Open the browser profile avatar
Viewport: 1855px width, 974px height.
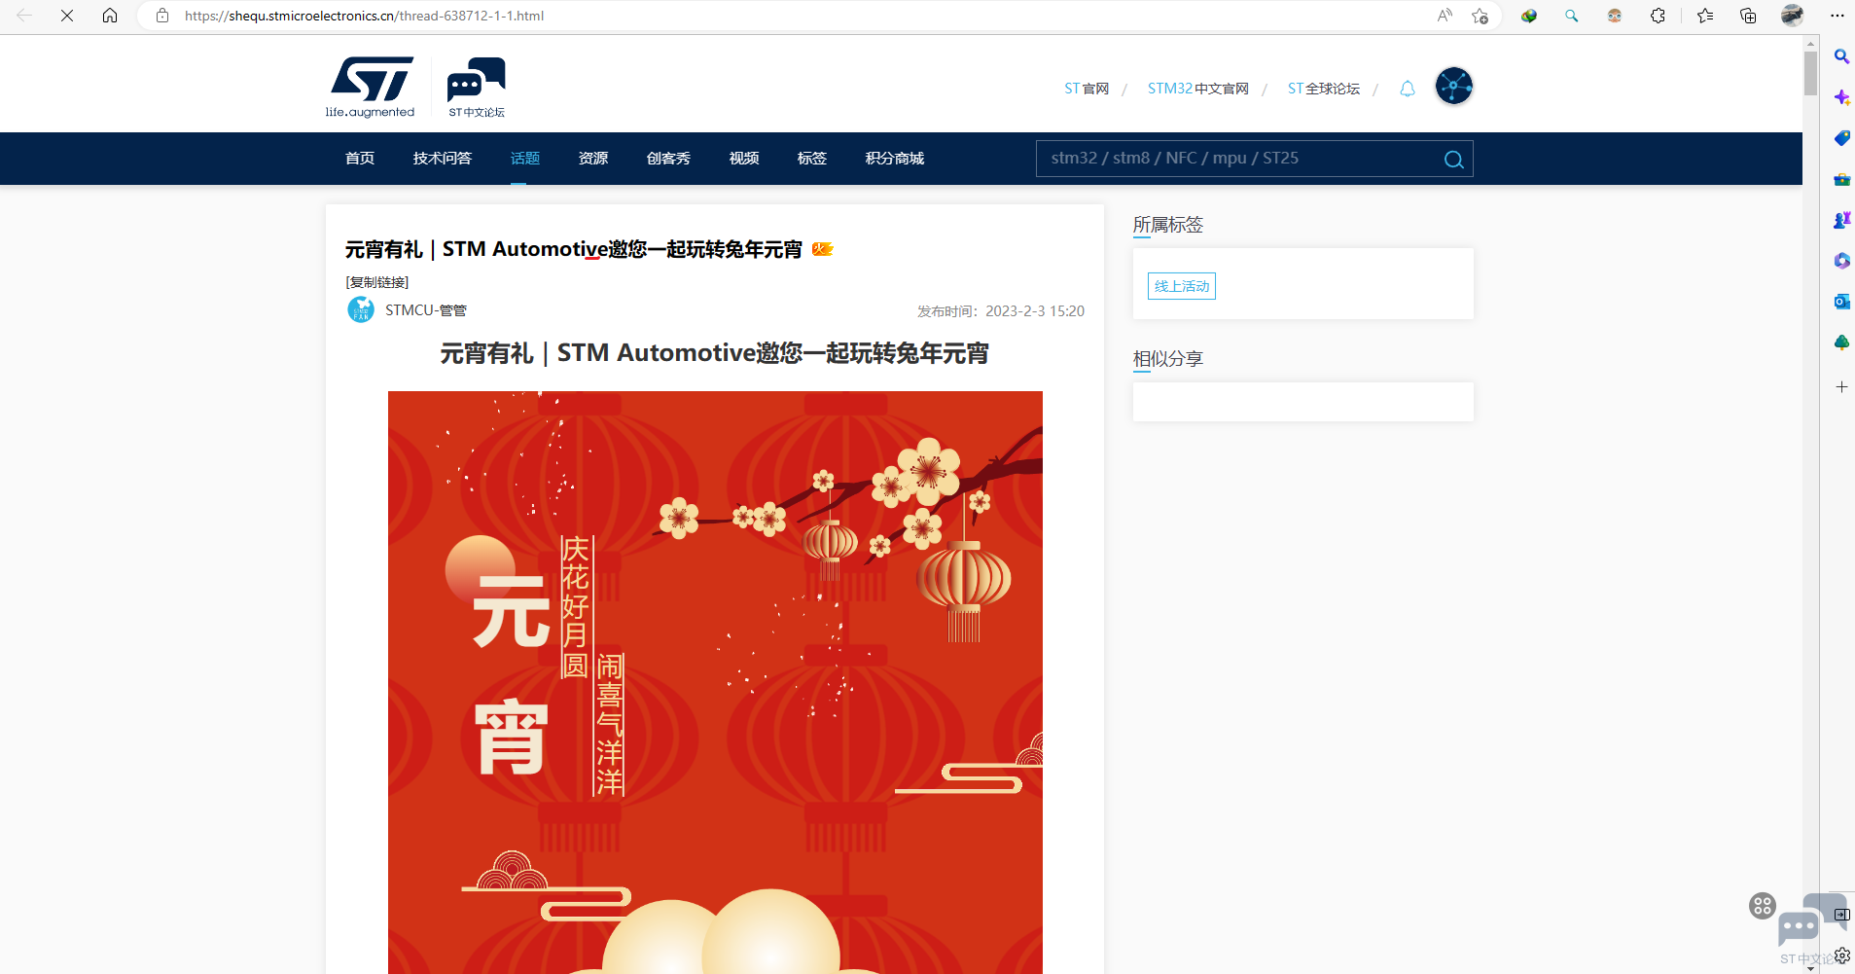1792,16
